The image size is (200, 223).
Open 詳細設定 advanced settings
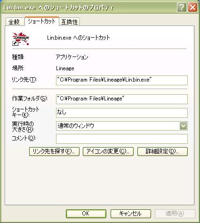click(x=162, y=151)
